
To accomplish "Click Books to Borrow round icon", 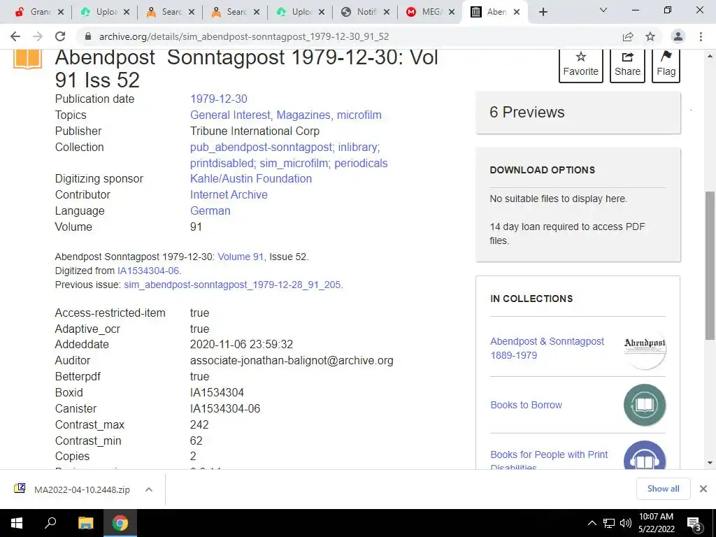I will coord(644,405).
